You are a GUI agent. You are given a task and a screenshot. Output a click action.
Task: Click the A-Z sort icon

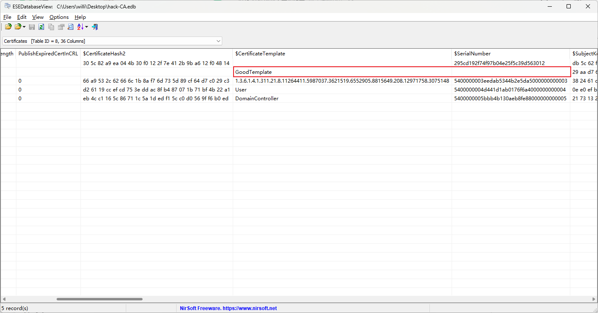[x=81, y=27]
